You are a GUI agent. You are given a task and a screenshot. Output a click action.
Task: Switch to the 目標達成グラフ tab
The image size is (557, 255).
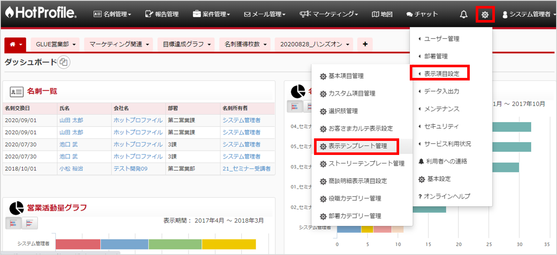[x=186, y=44]
